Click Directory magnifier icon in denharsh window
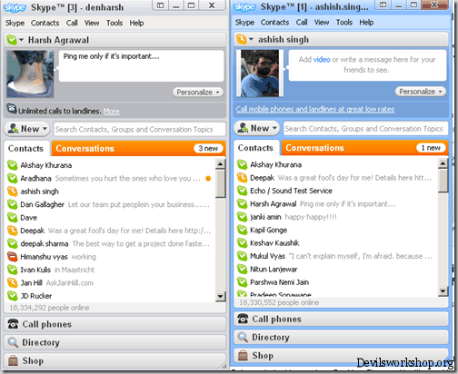Screen dimensions: 458x374 tap(13, 342)
